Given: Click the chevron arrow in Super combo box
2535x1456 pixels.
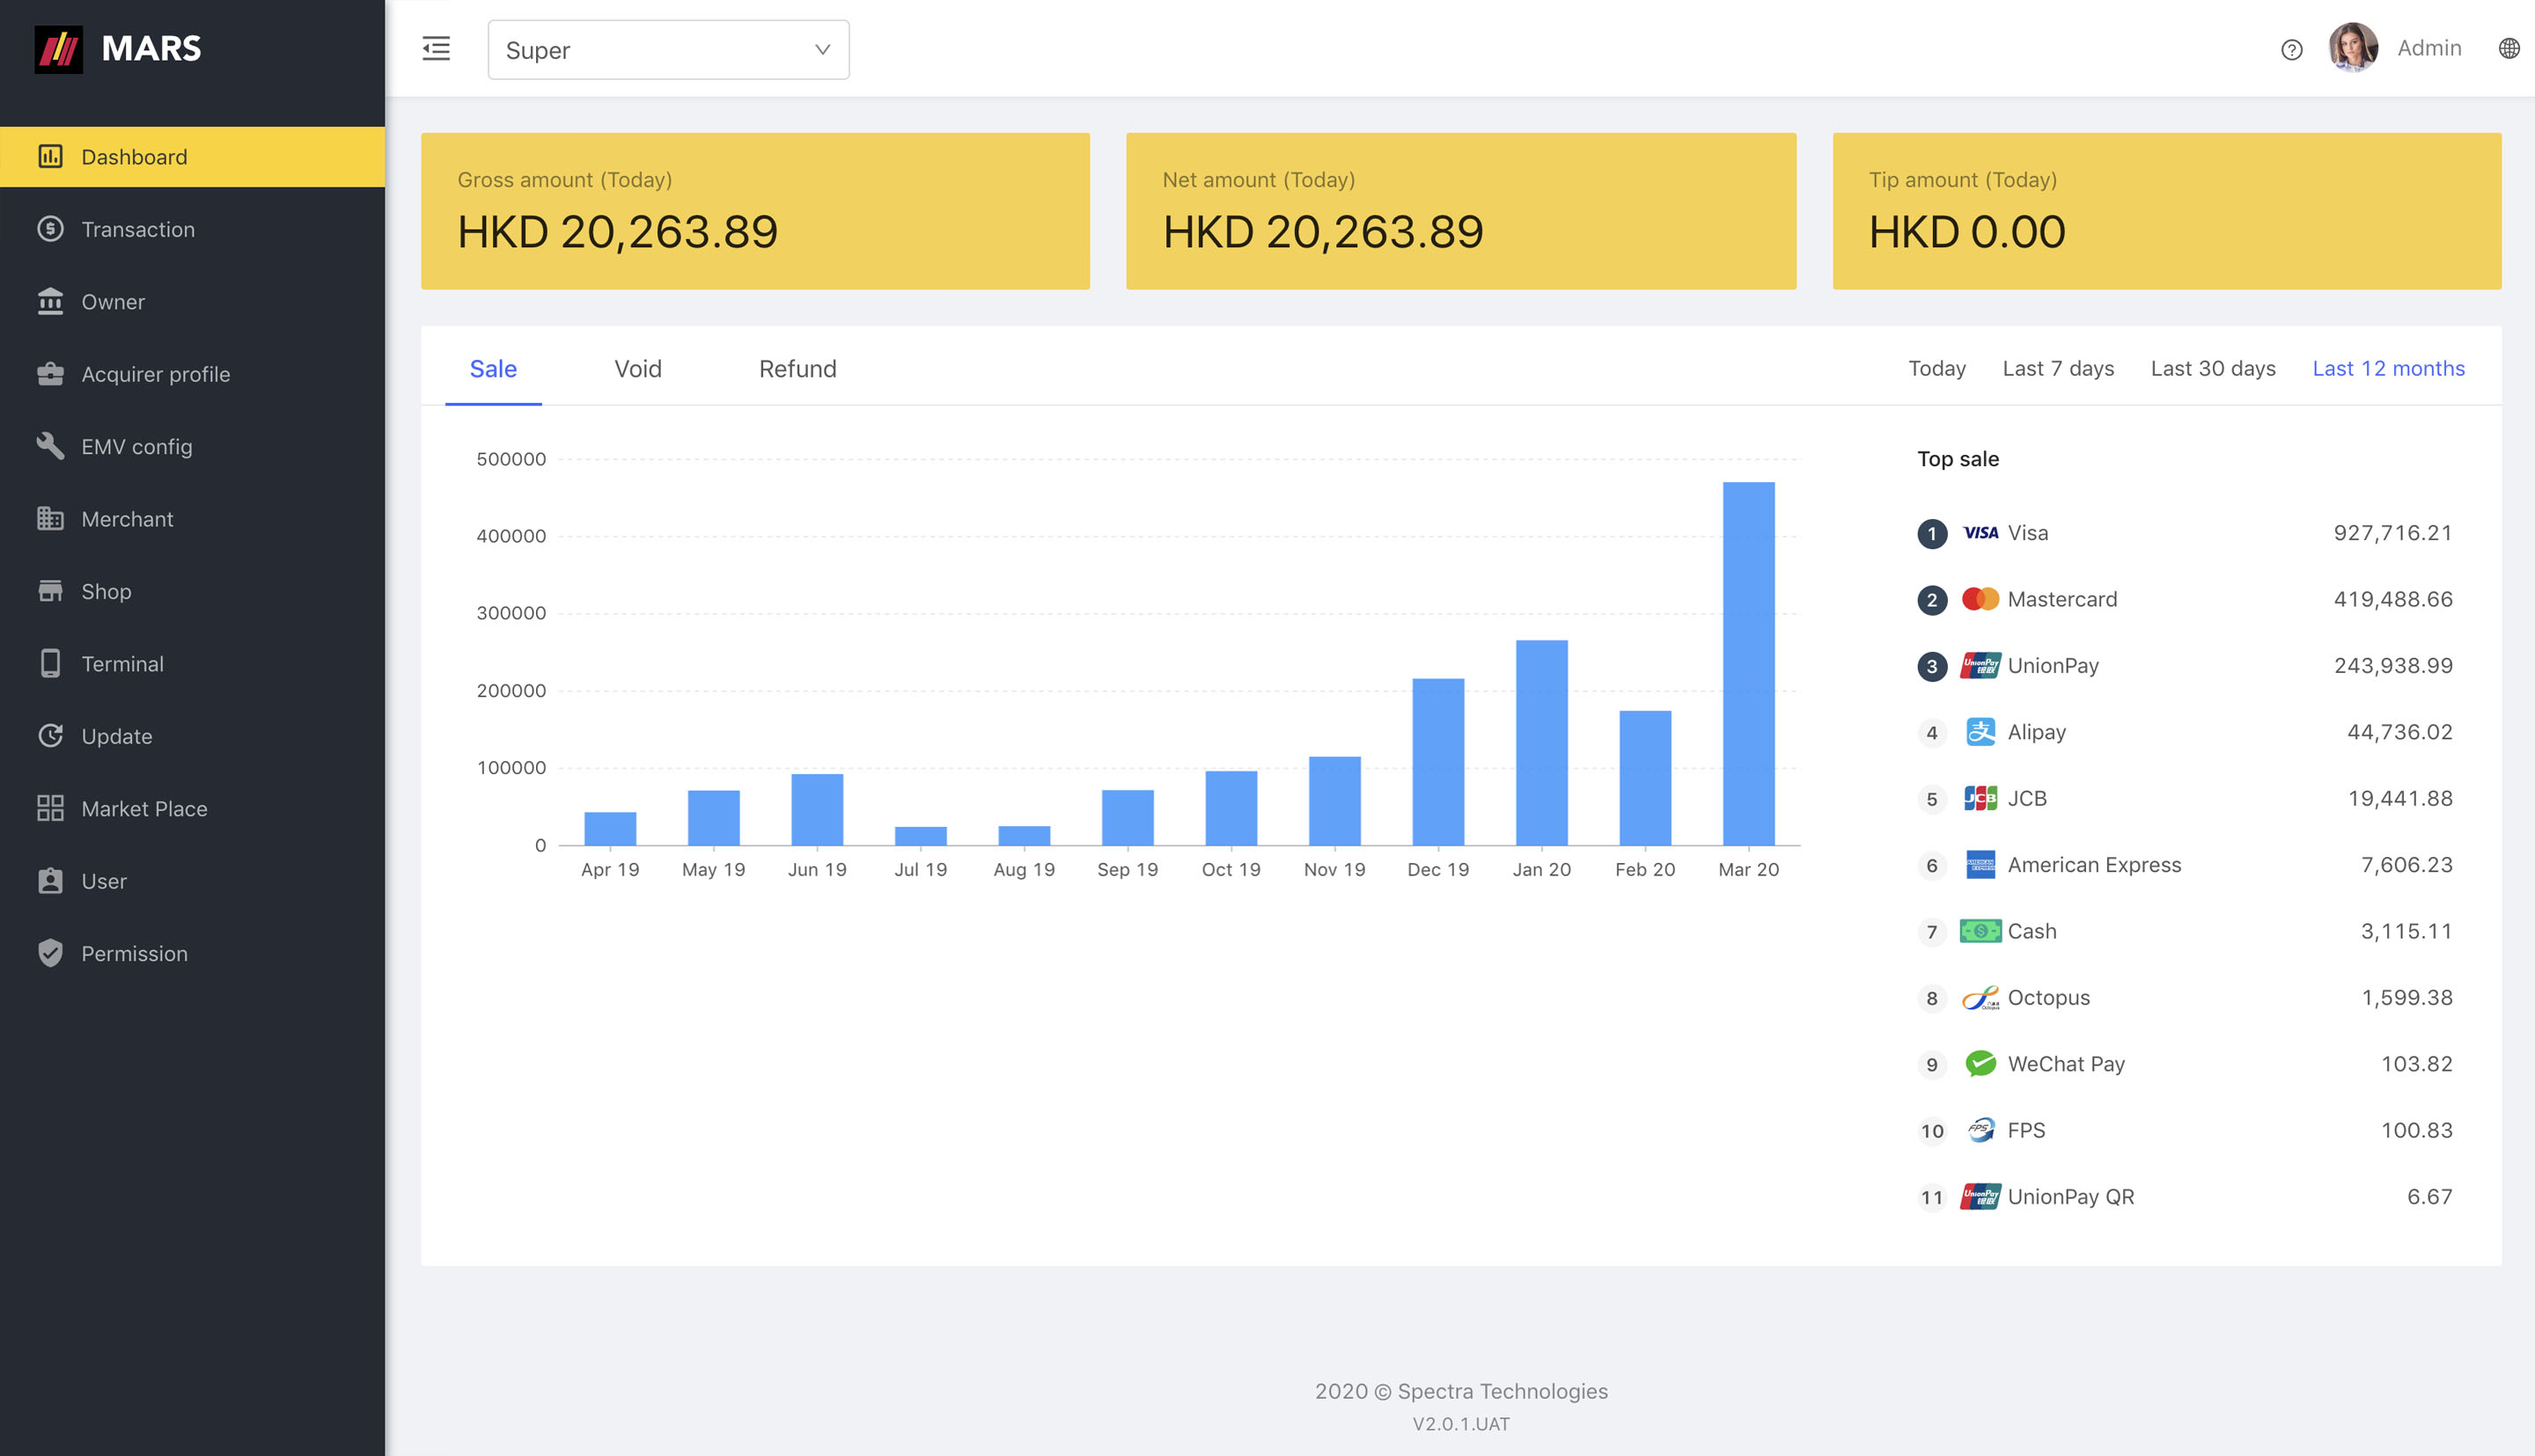Looking at the screenshot, I should click(x=822, y=49).
